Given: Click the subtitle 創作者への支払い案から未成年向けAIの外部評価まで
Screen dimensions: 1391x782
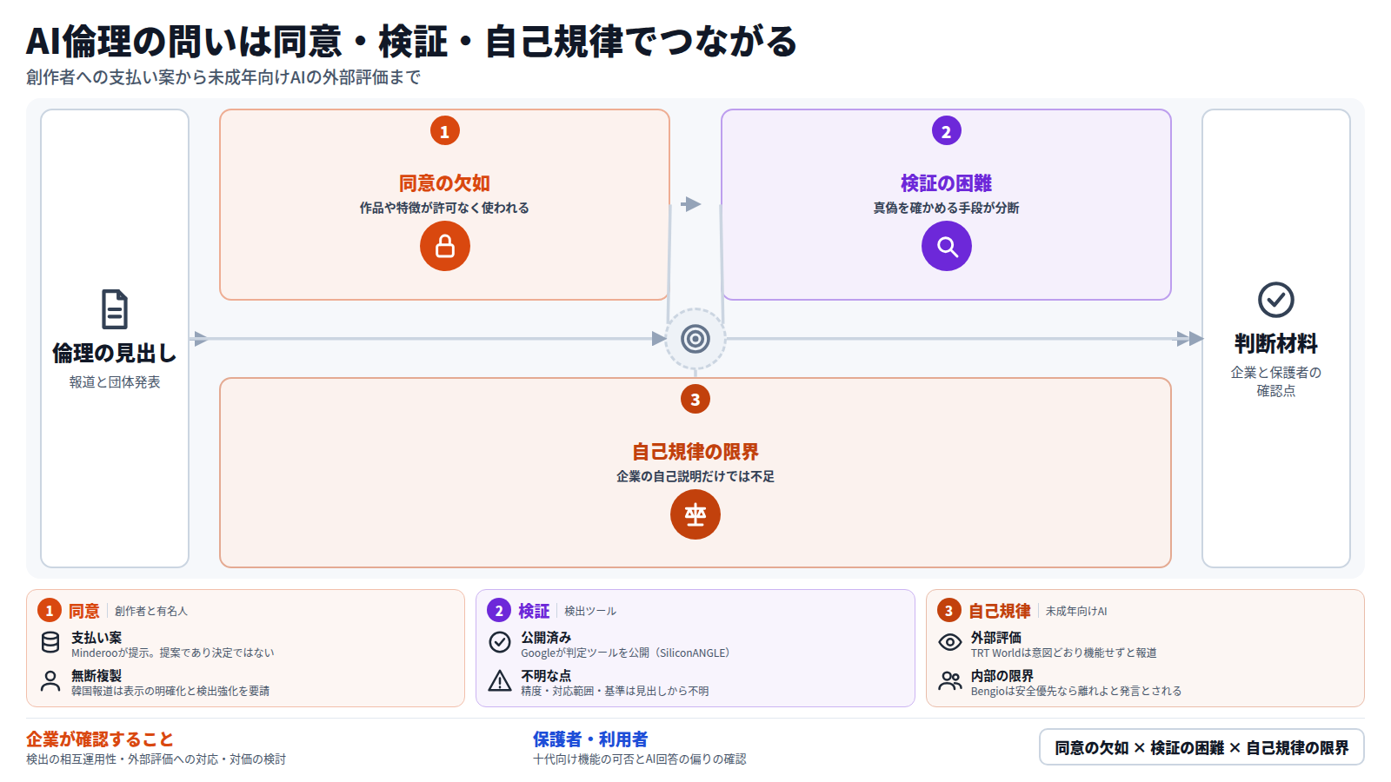Looking at the screenshot, I should [223, 77].
